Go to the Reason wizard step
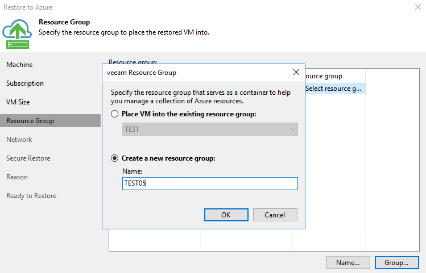The width and height of the screenshot is (426, 273). click(17, 177)
